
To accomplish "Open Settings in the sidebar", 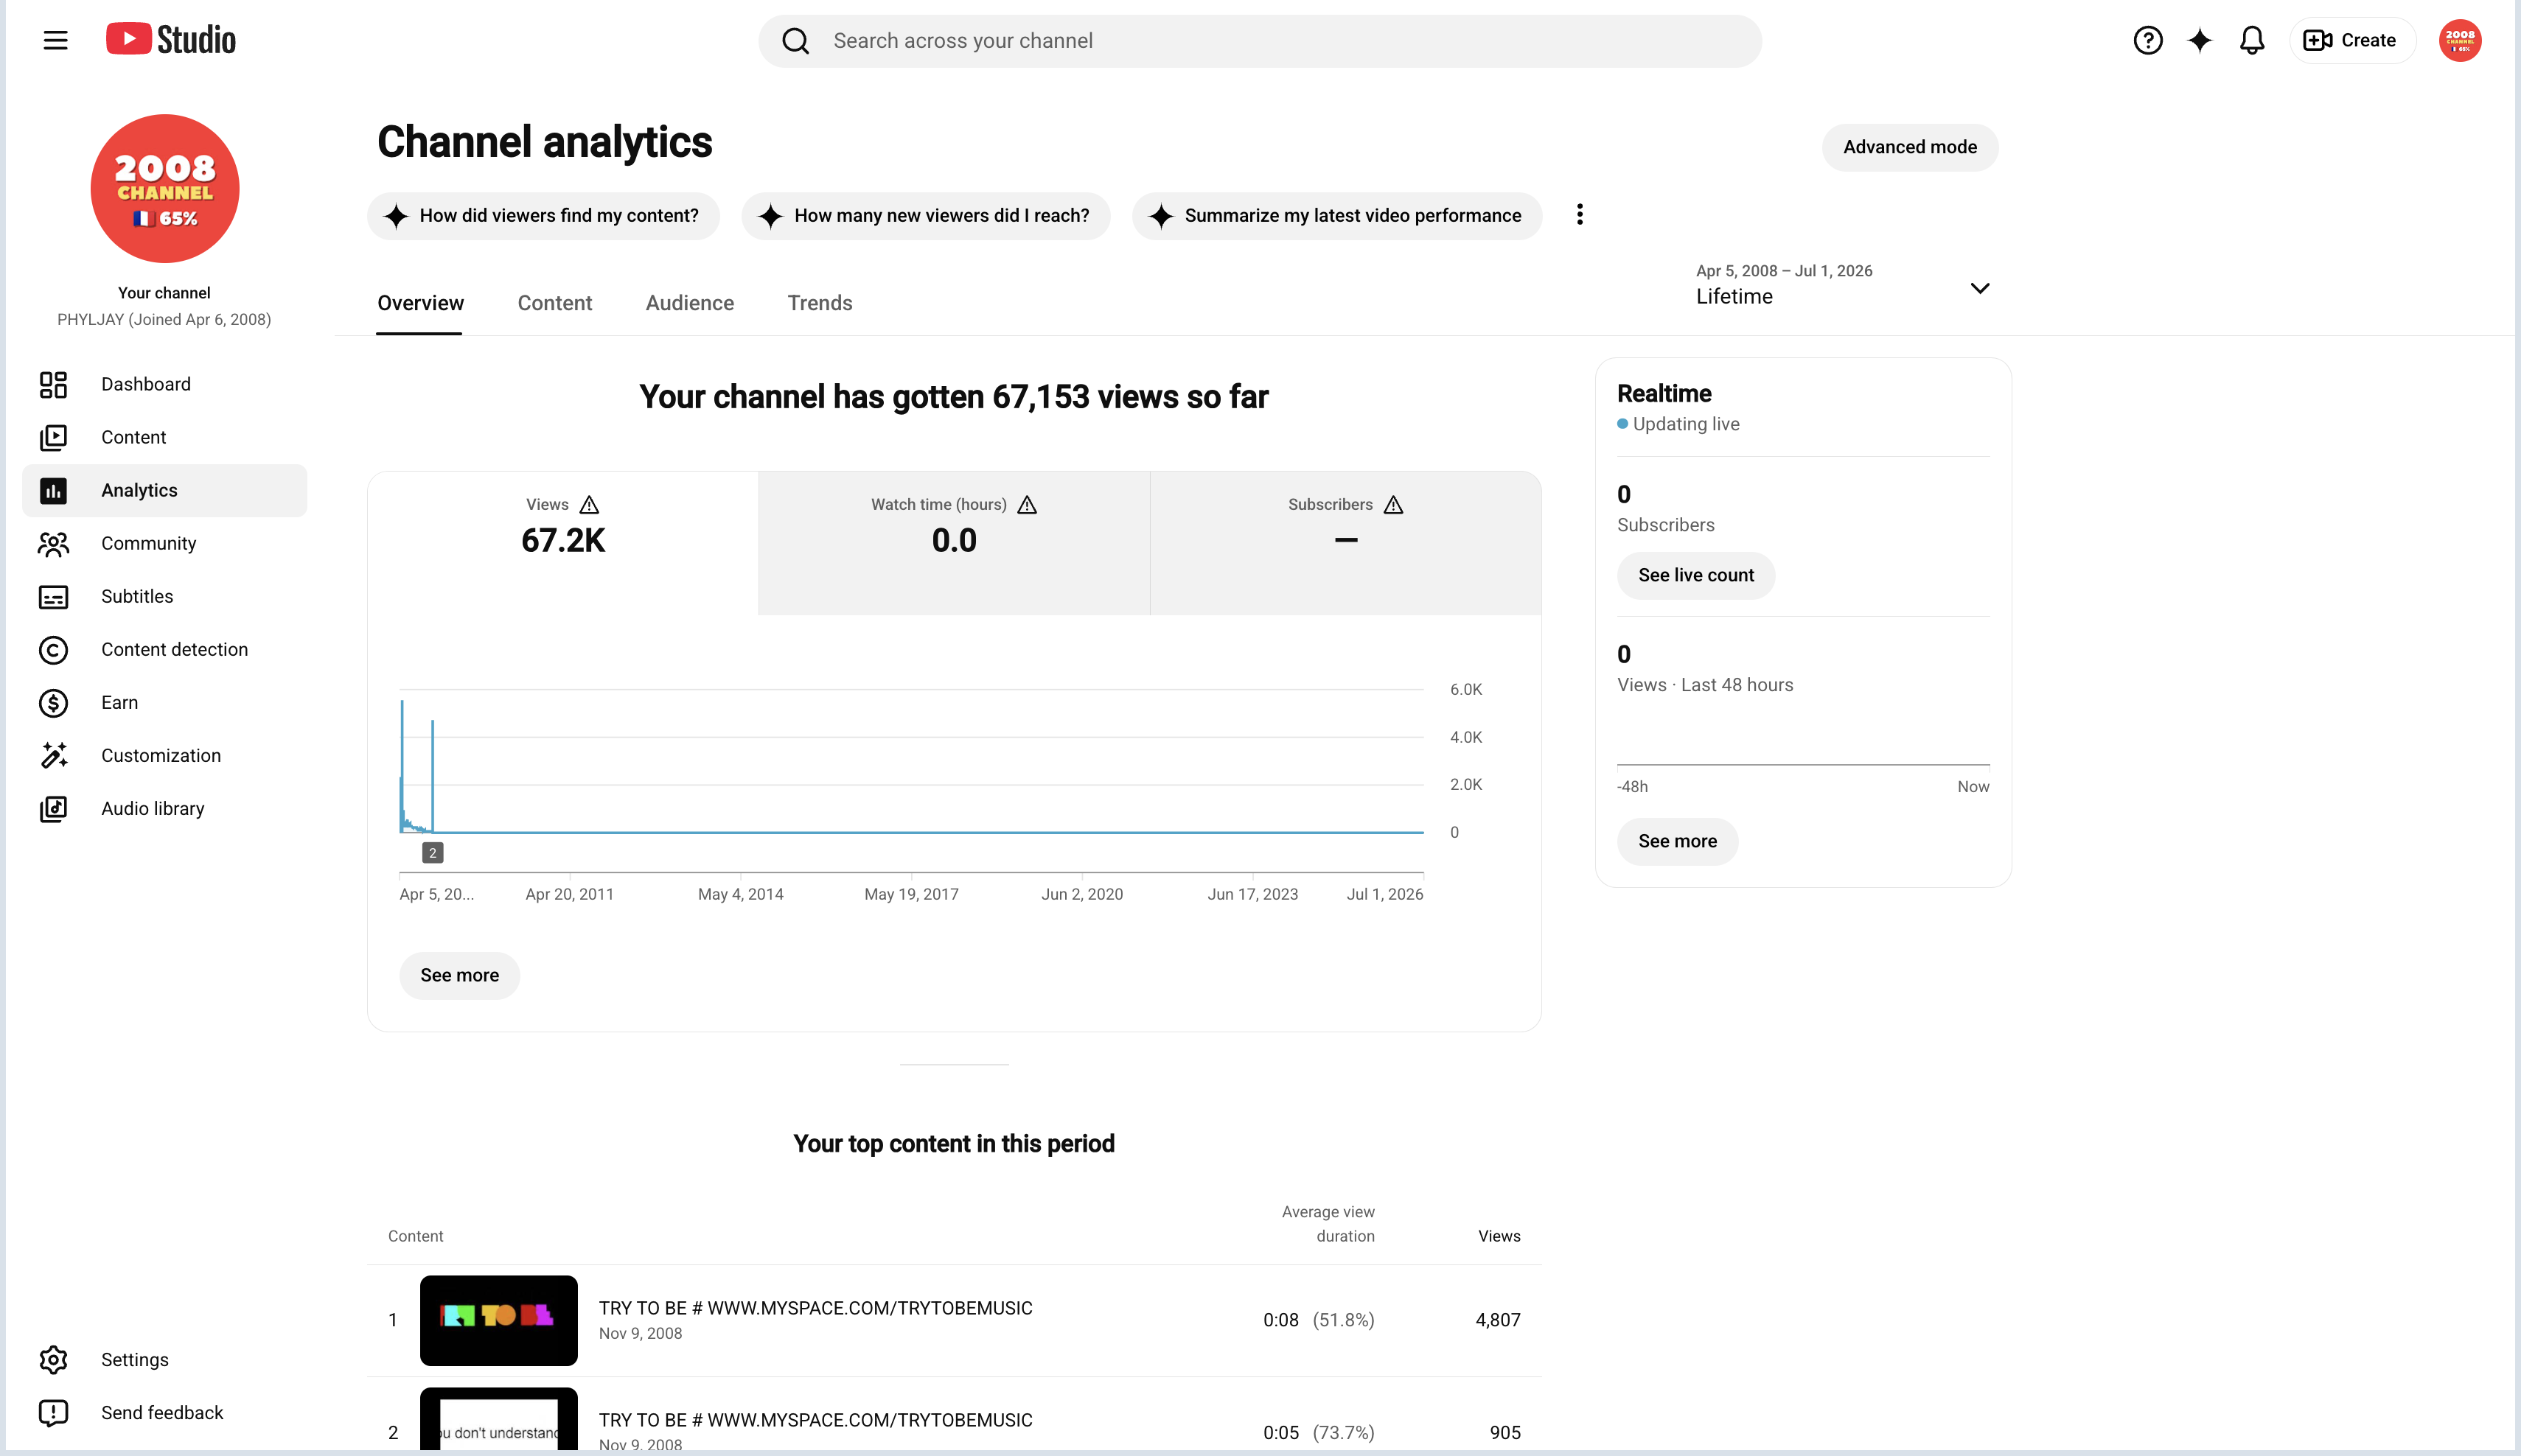I will click(x=164, y=1359).
